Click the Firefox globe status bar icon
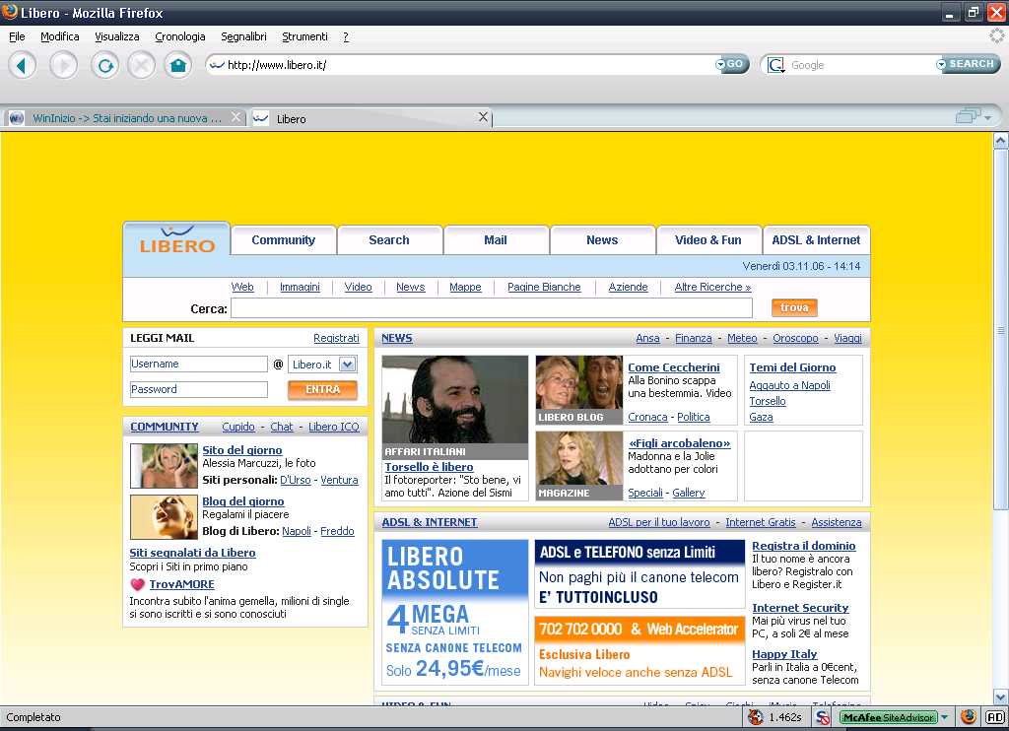The image size is (1009, 731). click(x=968, y=716)
